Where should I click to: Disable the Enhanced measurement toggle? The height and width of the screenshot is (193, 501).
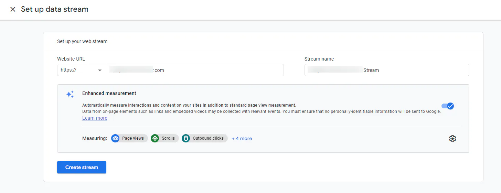click(448, 106)
